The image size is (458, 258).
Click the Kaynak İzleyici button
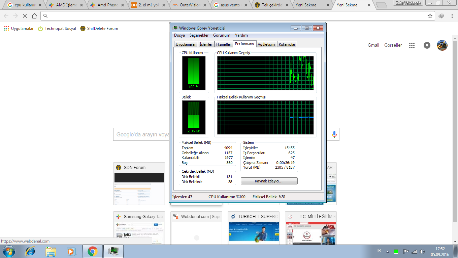tap(269, 181)
